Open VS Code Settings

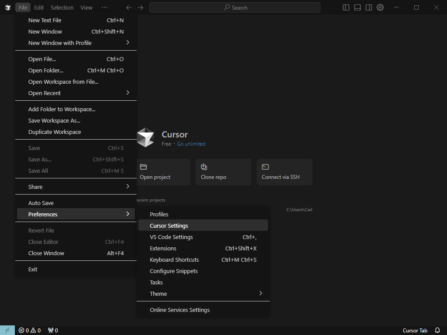(203, 237)
